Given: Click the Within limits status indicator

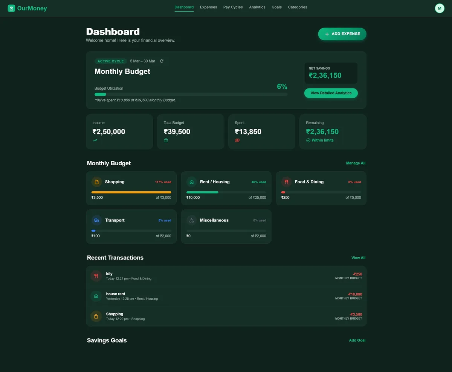Looking at the screenshot, I should coord(320,140).
